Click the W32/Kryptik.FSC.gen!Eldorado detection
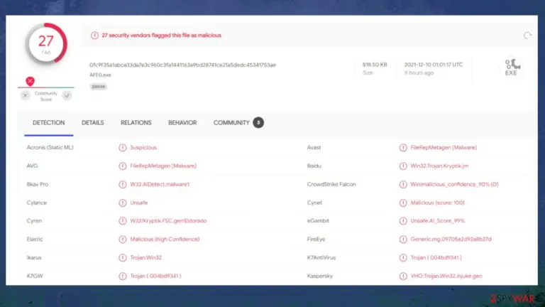The width and height of the screenshot is (545, 307). tap(168, 221)
